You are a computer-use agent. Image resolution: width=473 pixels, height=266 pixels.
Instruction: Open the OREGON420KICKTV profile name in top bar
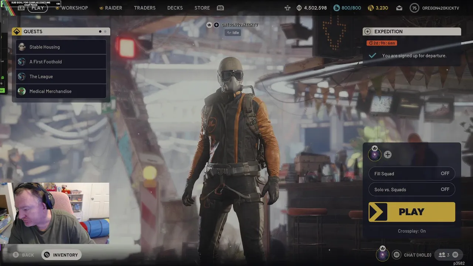point(440,8)
